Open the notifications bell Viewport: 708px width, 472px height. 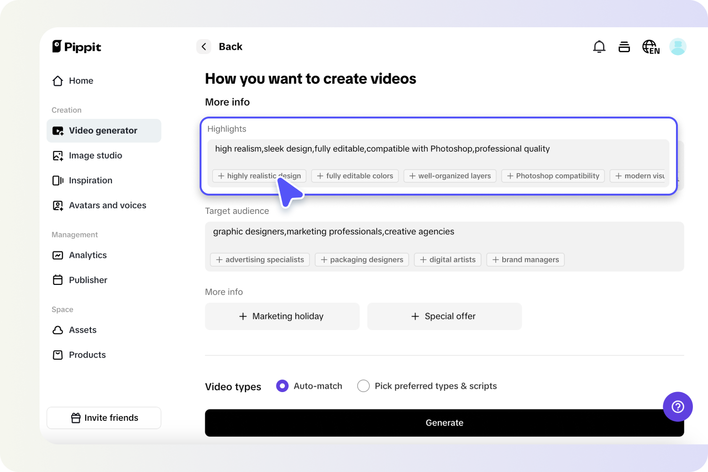pos(599,47)
